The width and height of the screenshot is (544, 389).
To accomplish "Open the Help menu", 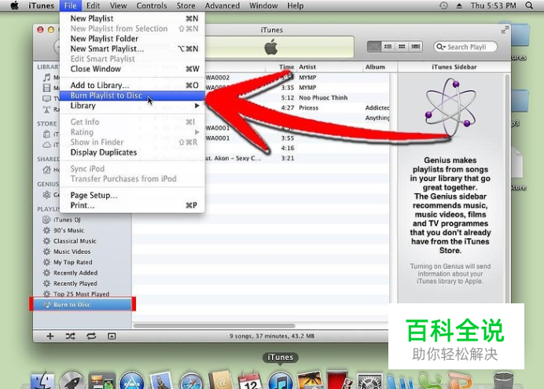I will pyautogui.click(x=296, y=6).
